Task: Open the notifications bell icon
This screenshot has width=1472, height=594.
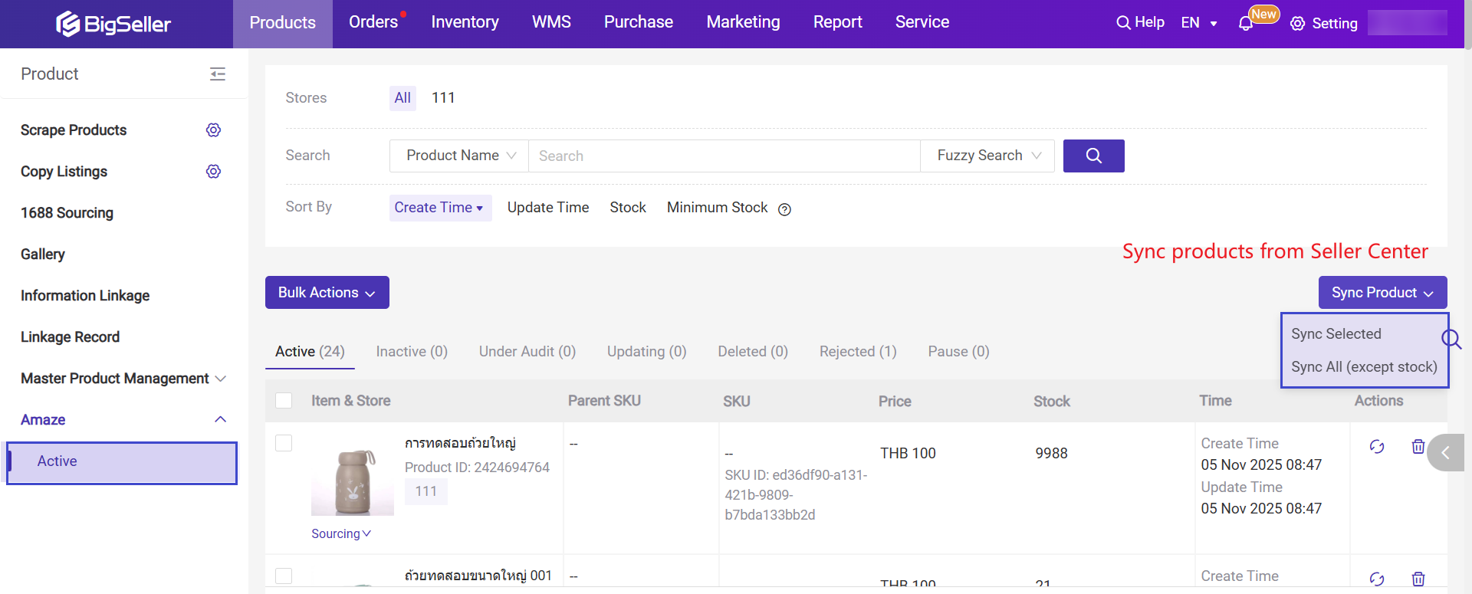Action: [x=1246, y=24]
